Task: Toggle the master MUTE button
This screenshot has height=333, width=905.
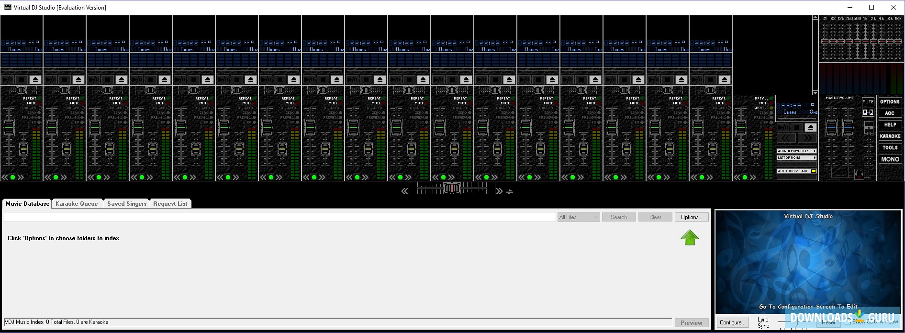Action: 868,101
